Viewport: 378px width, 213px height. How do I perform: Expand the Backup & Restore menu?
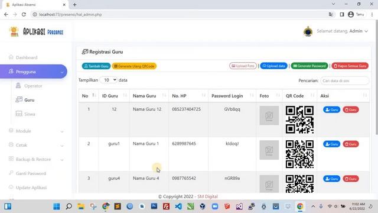pyautogui.click(x=36, y=159)
